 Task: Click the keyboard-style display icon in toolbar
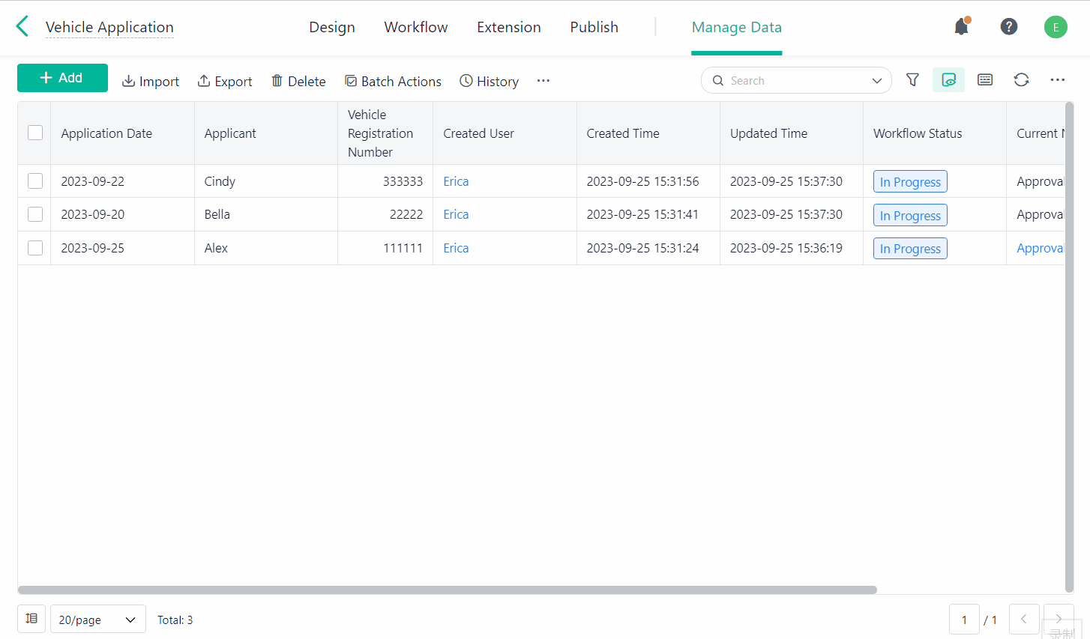(x=985, y=80)
